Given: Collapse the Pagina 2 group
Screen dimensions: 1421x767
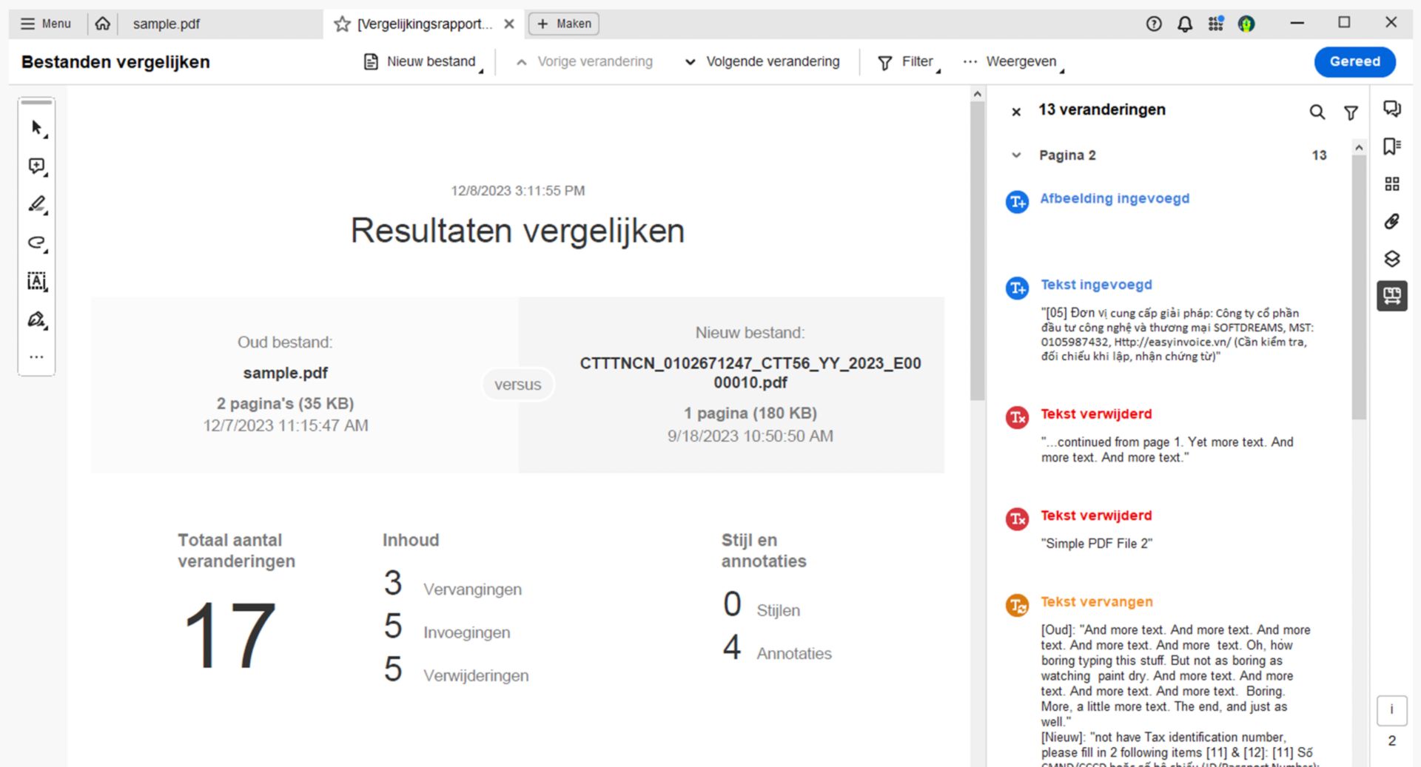Looking at the screenshot, I should click(1016, 155).
